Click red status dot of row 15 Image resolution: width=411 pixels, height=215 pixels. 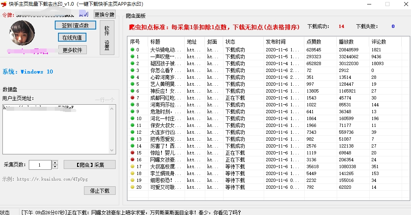pyautogui.click(x=132, y=153)
